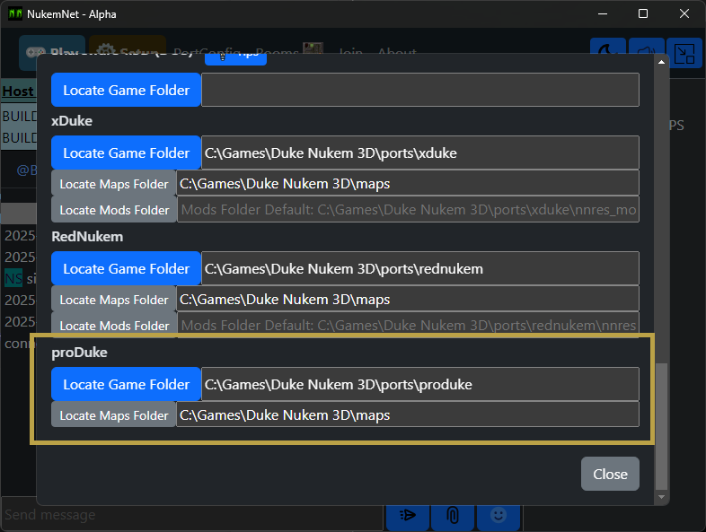
Task: Locate Game Folder for xDuke
Action: click(x=126, y=153)
